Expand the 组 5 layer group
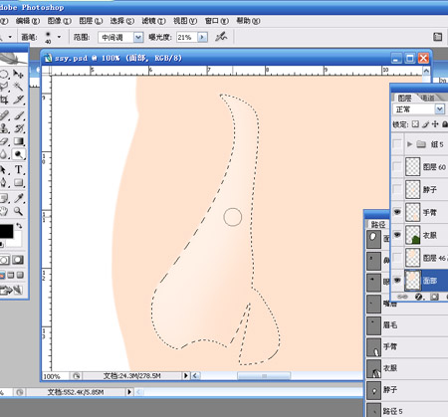 (409, 144)
